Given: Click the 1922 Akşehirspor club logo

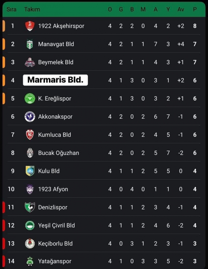Looking at the screenshot, I should [30, 26].
